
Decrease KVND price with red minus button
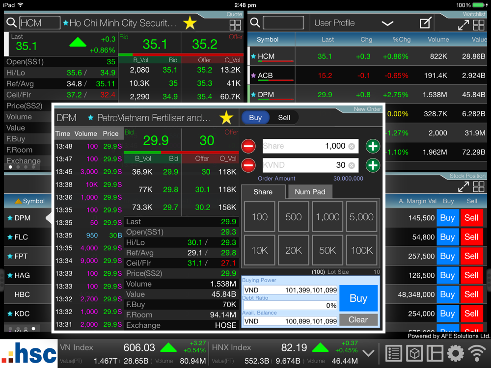[x=248, y=165]
